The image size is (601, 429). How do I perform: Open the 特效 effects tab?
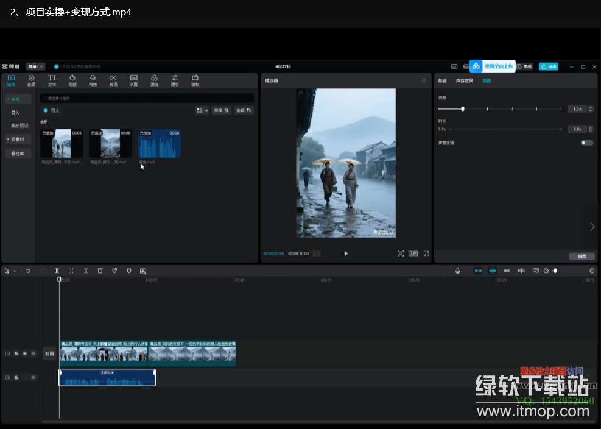(93, 80)
